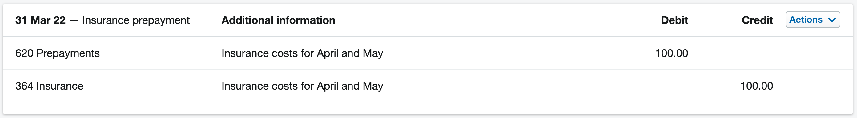Viewport: 857px width, 118px height.
Task: Click the Actions chevron arrow
Action: 832,20
